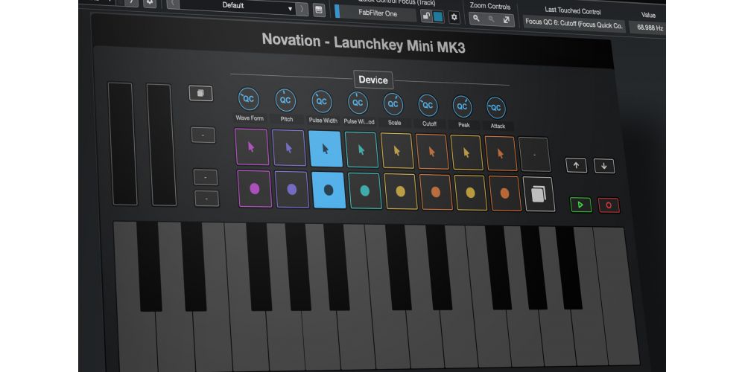Select the yellow arrow pad under Peak
The width and height of the screenshot is (745, 372).
[x=466, y=153]
